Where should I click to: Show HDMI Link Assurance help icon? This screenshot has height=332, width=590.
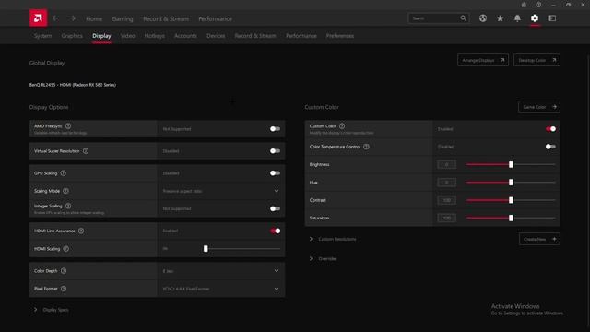pyautogui.click(x=81, y=231)
